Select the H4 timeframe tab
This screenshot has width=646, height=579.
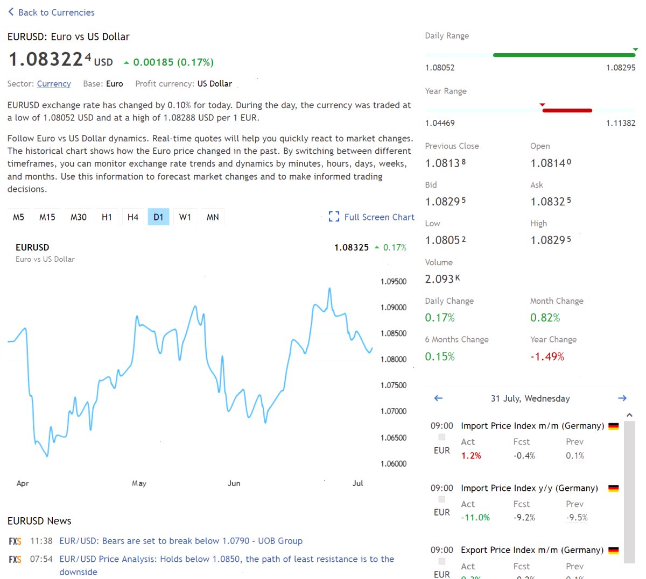[133, 217]
